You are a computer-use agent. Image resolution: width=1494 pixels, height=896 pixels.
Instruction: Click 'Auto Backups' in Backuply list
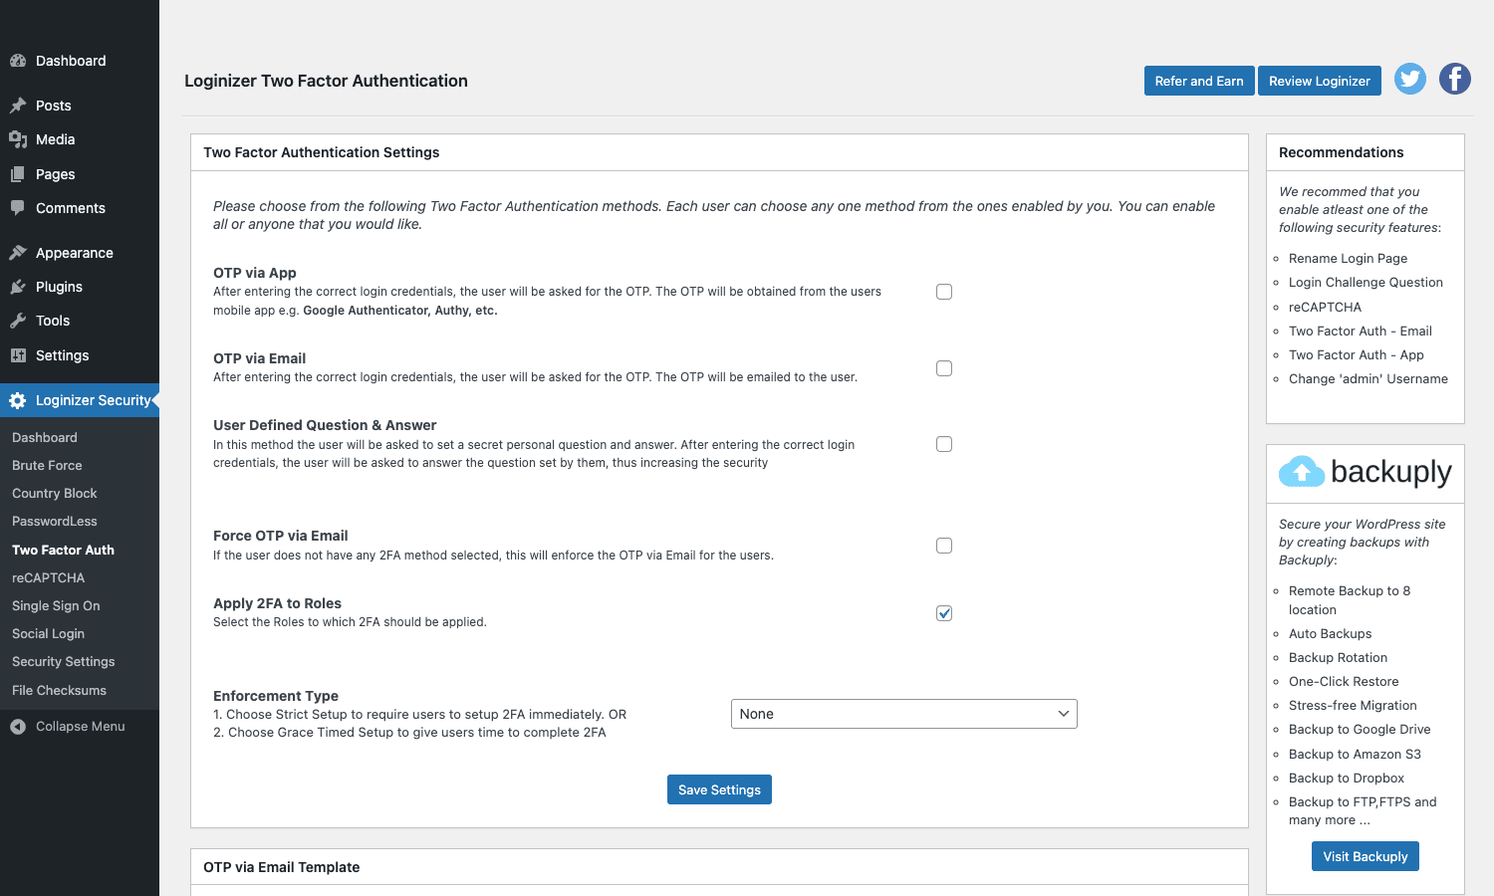[1331, 633]
